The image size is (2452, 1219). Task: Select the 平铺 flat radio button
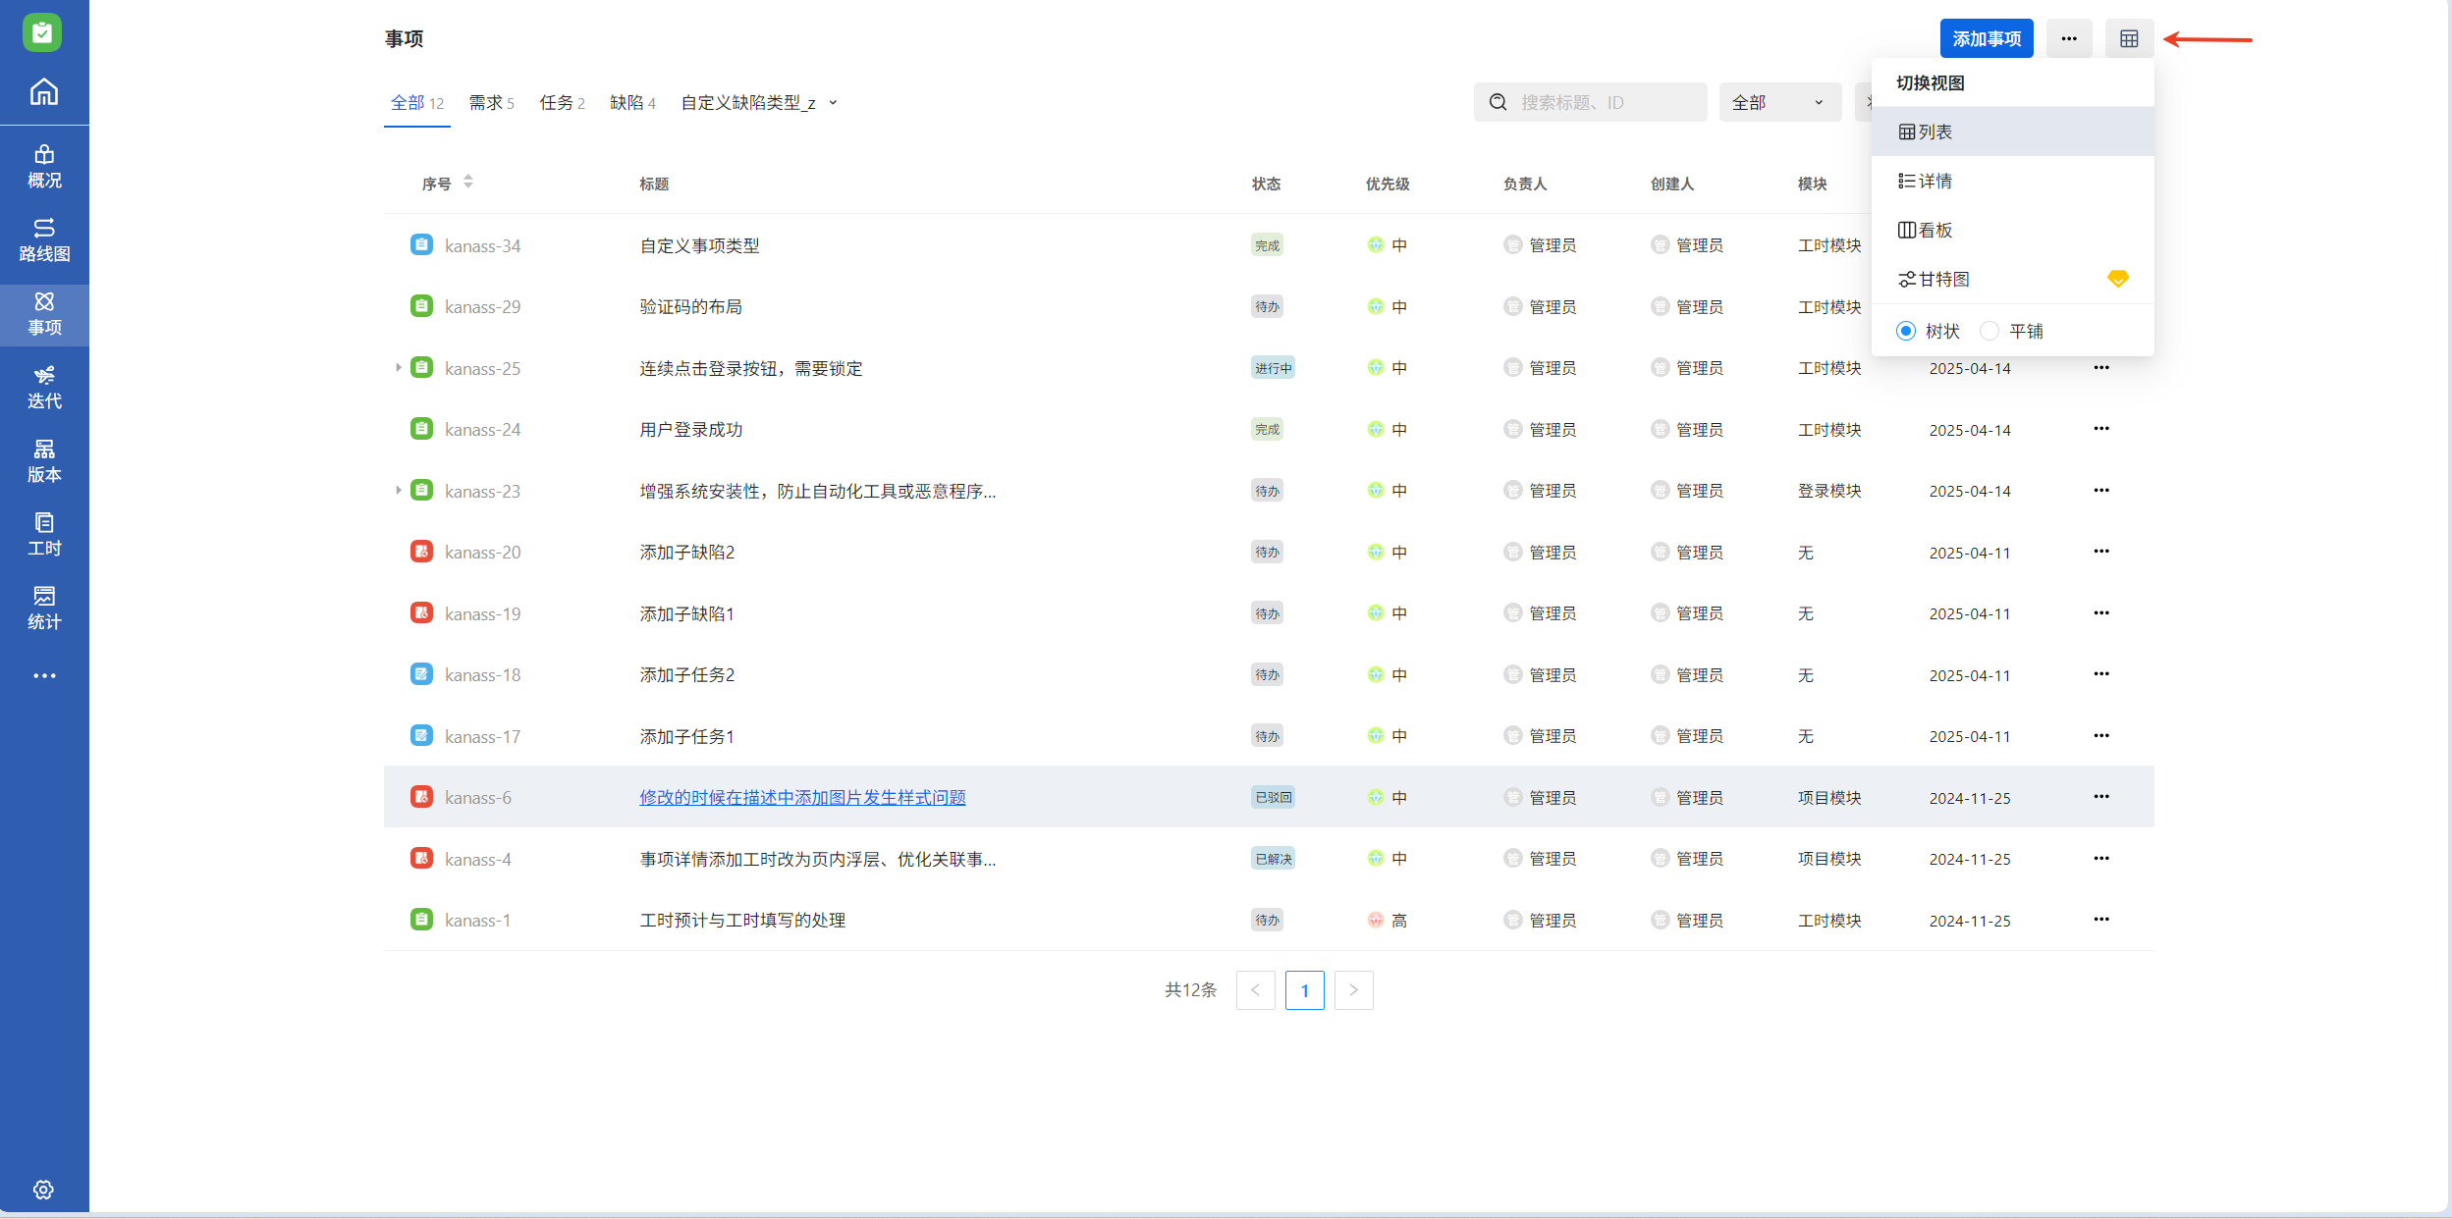point(1989,332)
